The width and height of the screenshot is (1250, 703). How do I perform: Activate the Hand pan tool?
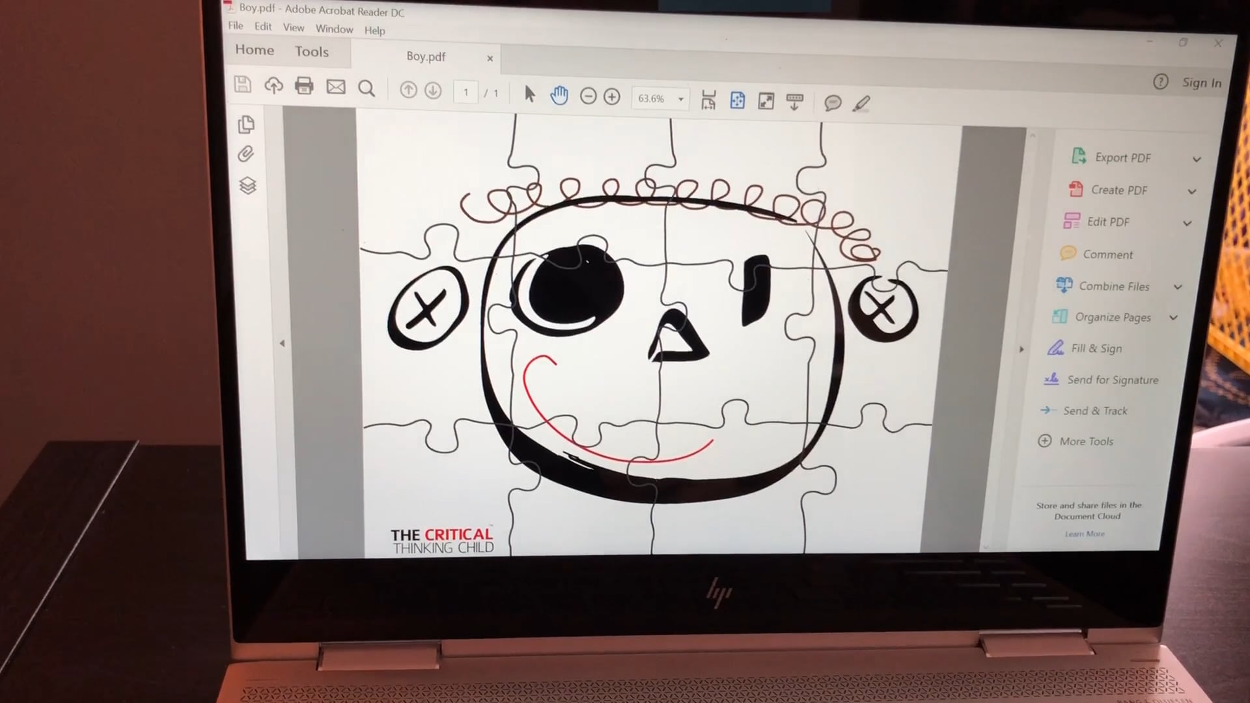coord(559,96)
